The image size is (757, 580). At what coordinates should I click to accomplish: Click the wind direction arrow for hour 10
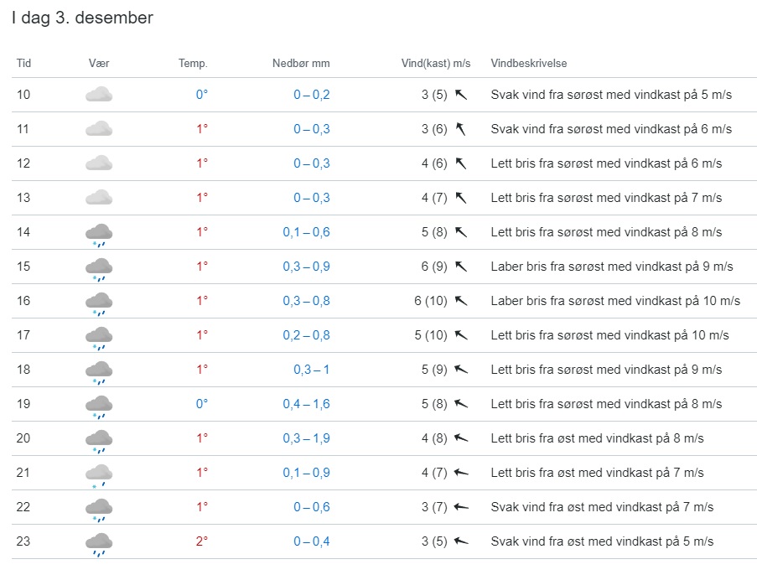click(x=460, y=95)
